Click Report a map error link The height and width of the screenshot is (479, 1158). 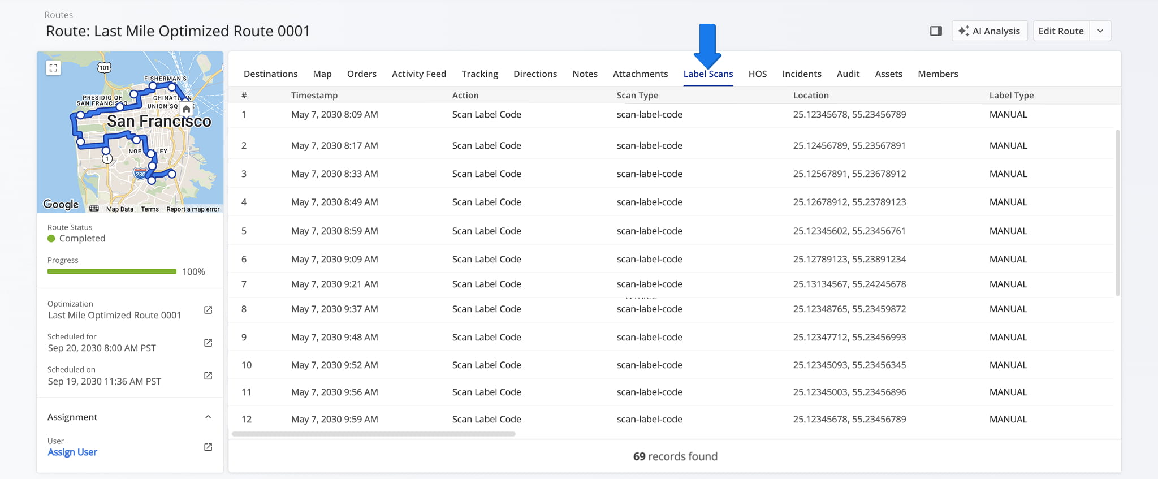[x=193, y=209]
